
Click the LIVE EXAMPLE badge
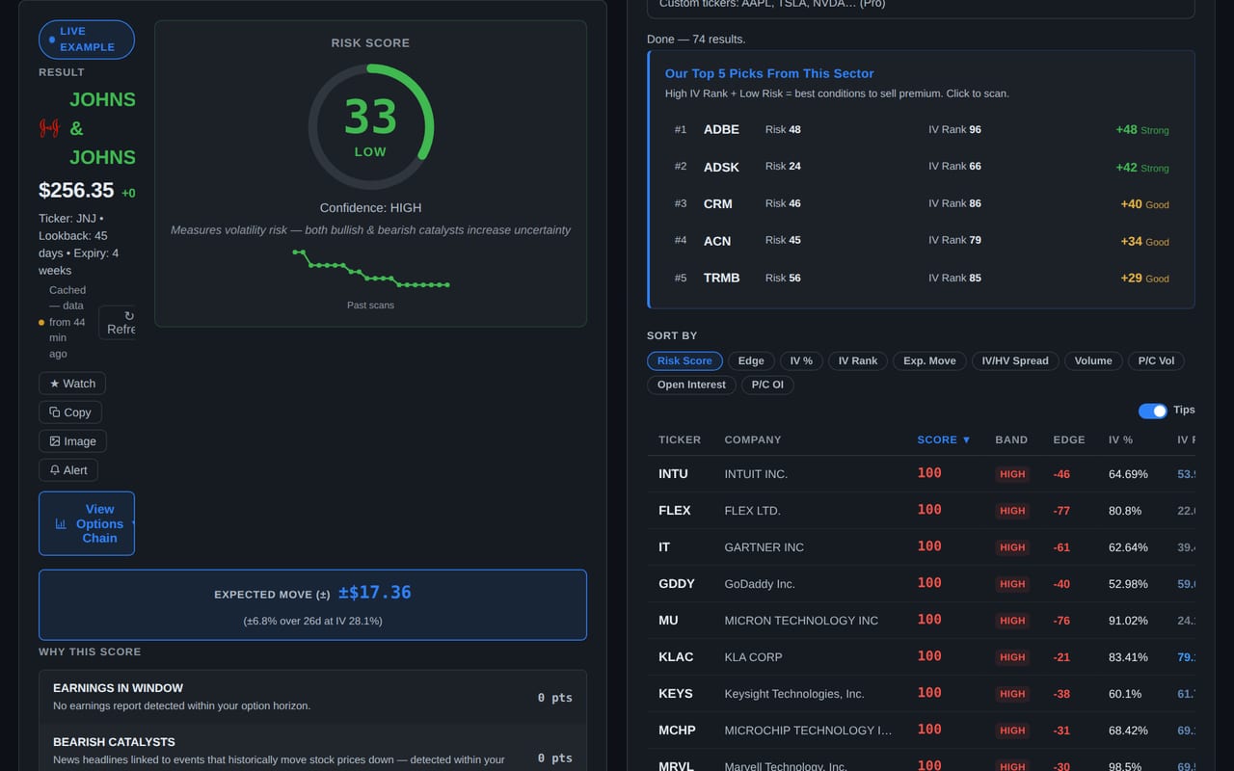click(x=87, y=40)
